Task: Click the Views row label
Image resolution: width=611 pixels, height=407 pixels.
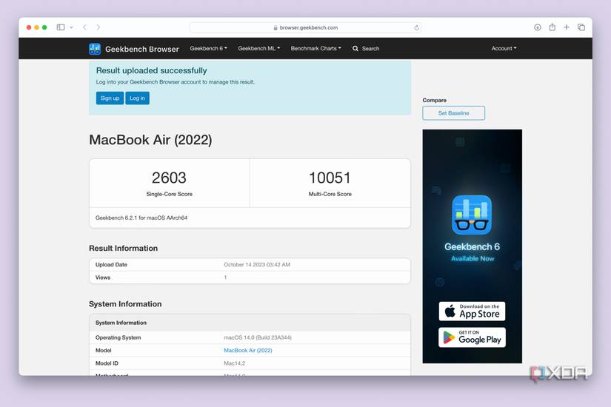Action: pyautogui.click(x=103, y=277)
